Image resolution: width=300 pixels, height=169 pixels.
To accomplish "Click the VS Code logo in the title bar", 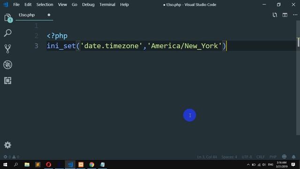I will click(x=6, y=5).
